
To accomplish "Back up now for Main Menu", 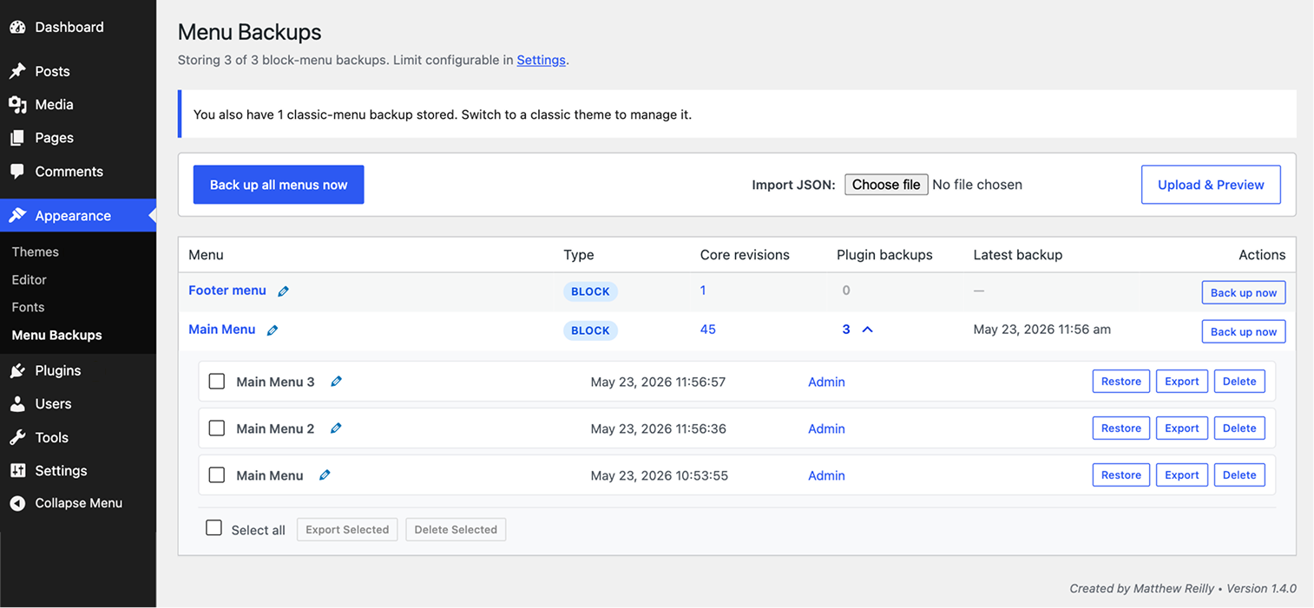I will [x=1243, y=331].
